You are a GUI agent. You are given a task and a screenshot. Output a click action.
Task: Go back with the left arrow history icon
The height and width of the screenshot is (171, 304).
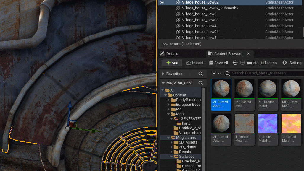click(x=235, y=63)
